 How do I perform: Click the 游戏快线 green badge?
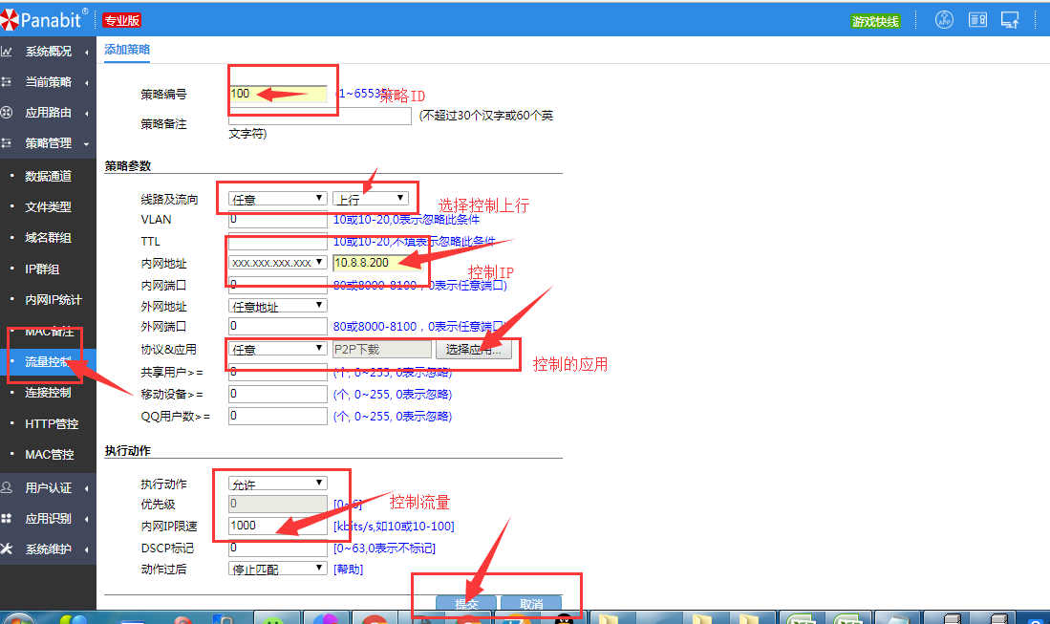pos(875,21)
